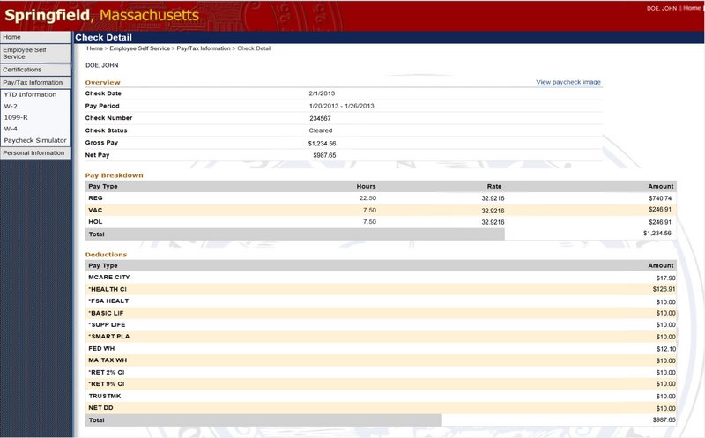The height and width of the screenshot is (438, 705).
Task: Open the W-2 submenu item
Action: tap(11, 107)
